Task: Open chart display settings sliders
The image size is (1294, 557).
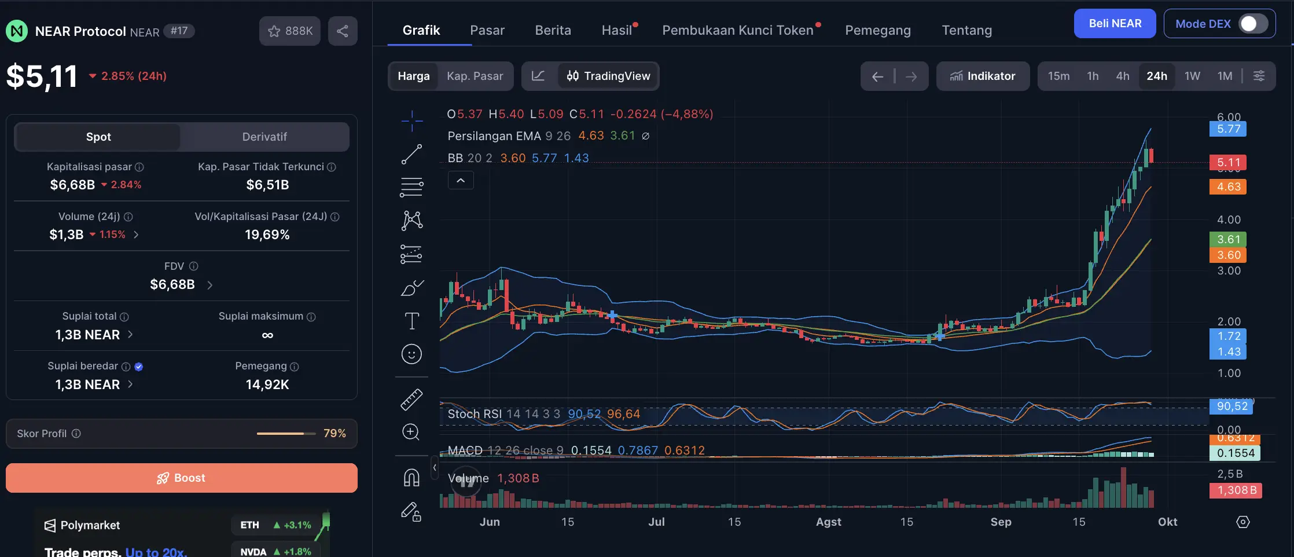Action: click(1259, 76)
